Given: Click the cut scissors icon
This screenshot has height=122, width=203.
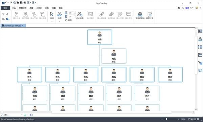Looking at the screenshot, I should pyautogui.click(x=3, y=14).
